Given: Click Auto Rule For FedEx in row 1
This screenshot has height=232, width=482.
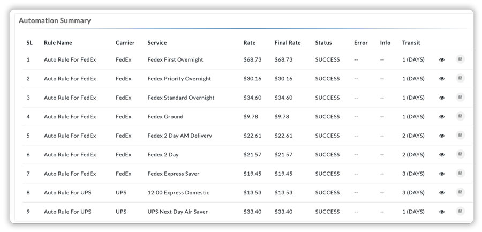Looking at the screenshot, I should tap(70, 59).
